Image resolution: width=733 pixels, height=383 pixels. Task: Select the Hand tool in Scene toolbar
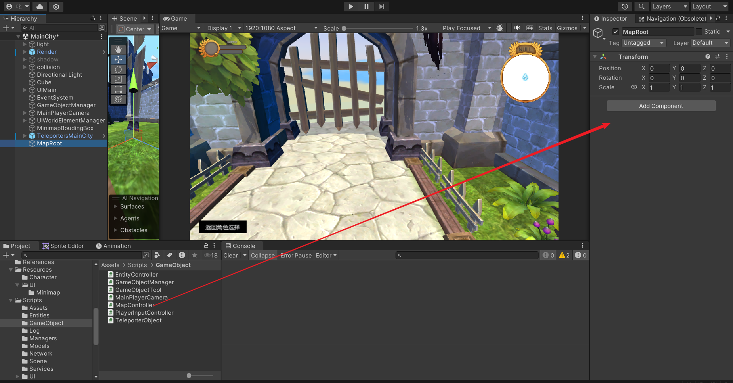[118, 50]
